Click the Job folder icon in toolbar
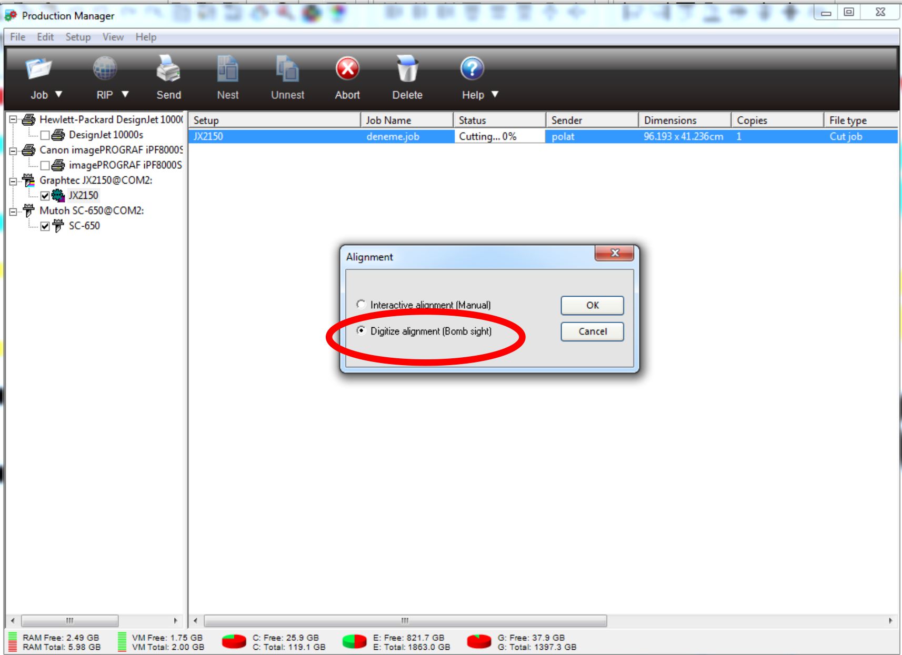Viewport: 902px width, 655px height. (x=38, y=69)
